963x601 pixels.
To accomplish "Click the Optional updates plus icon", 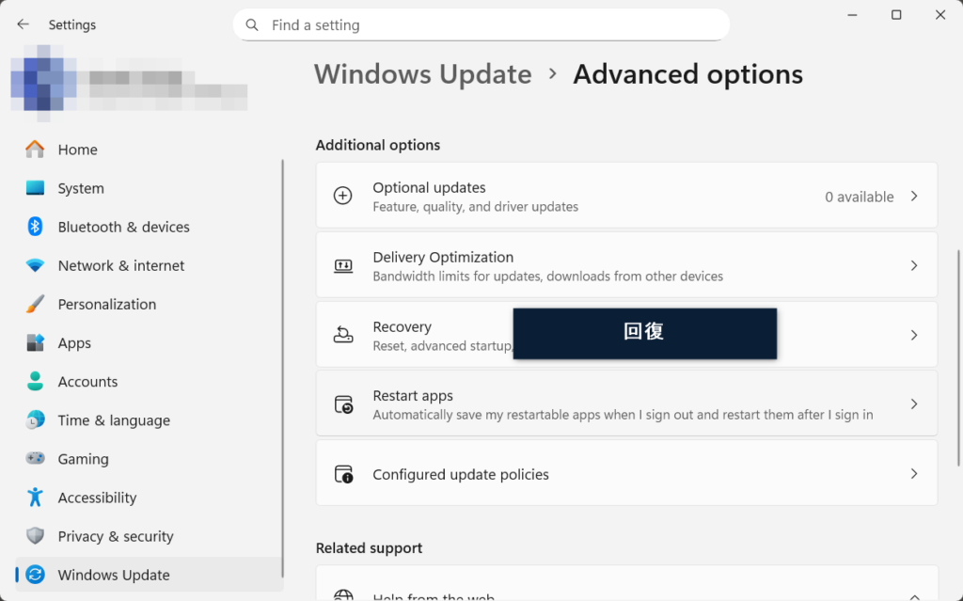I will tap(342, 195).
